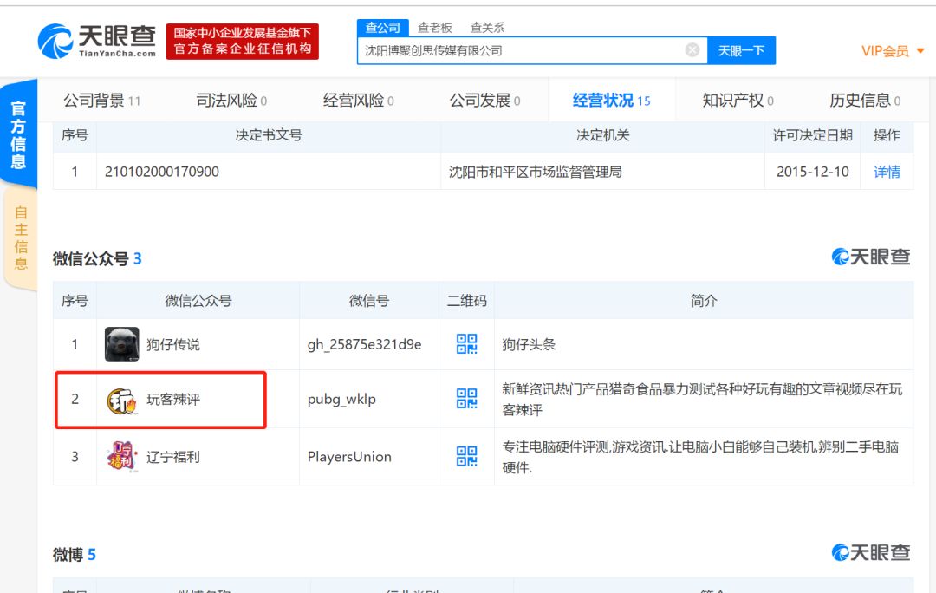Click the 狗仔传说 account avatar

point(122,344)
